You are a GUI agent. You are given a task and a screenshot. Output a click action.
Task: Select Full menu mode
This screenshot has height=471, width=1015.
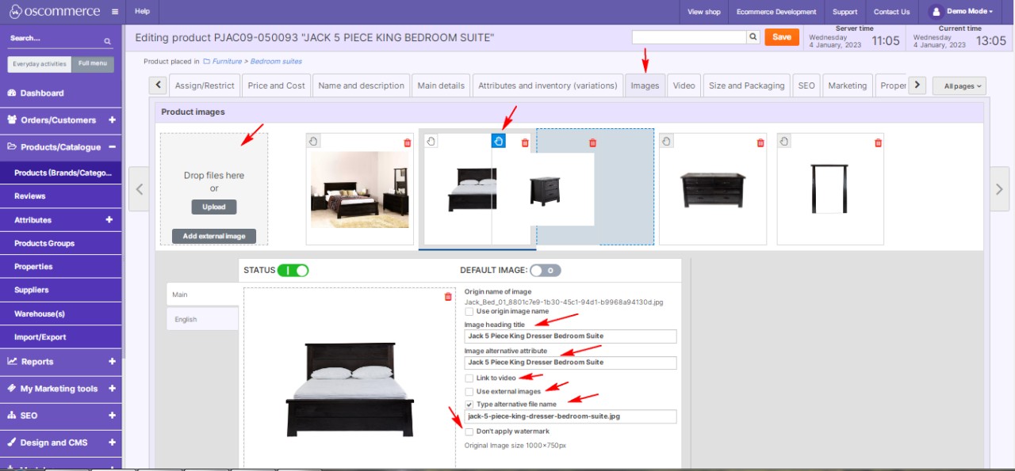point(93,64)
